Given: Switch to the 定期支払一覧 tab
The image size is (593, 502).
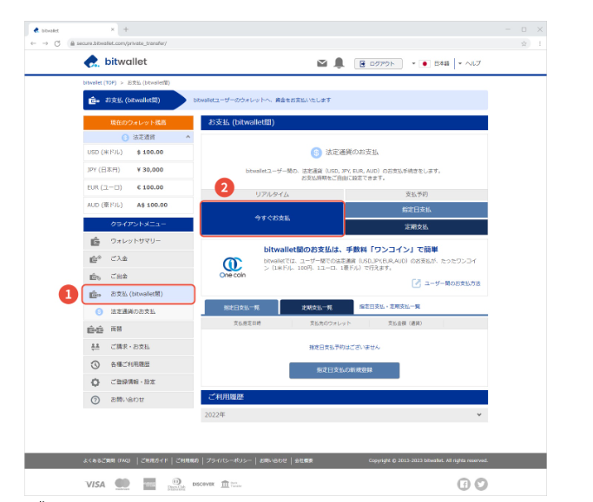Looking at the screenshot, I should [316, 306].
